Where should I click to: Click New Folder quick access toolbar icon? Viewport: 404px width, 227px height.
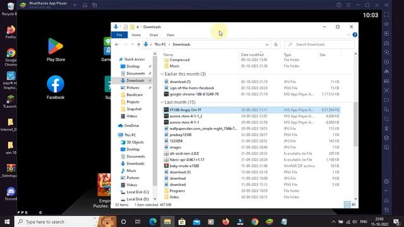132,26
